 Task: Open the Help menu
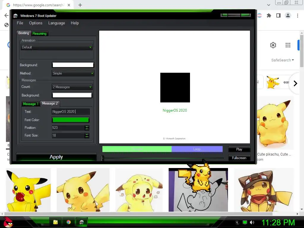[x=75, y=23]
